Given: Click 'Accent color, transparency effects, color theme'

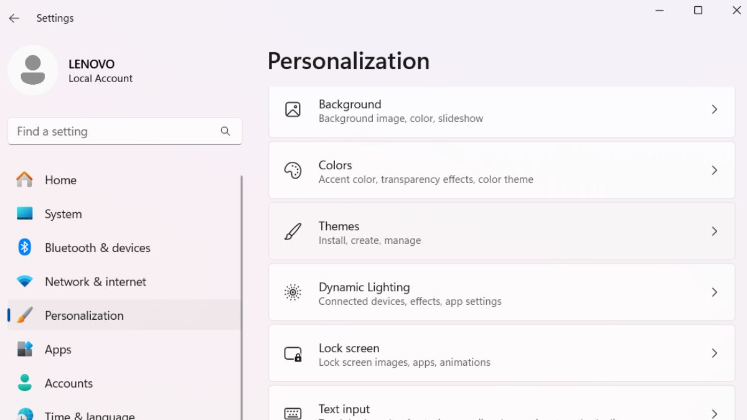Looking at the screenshot, I should 426,179.
